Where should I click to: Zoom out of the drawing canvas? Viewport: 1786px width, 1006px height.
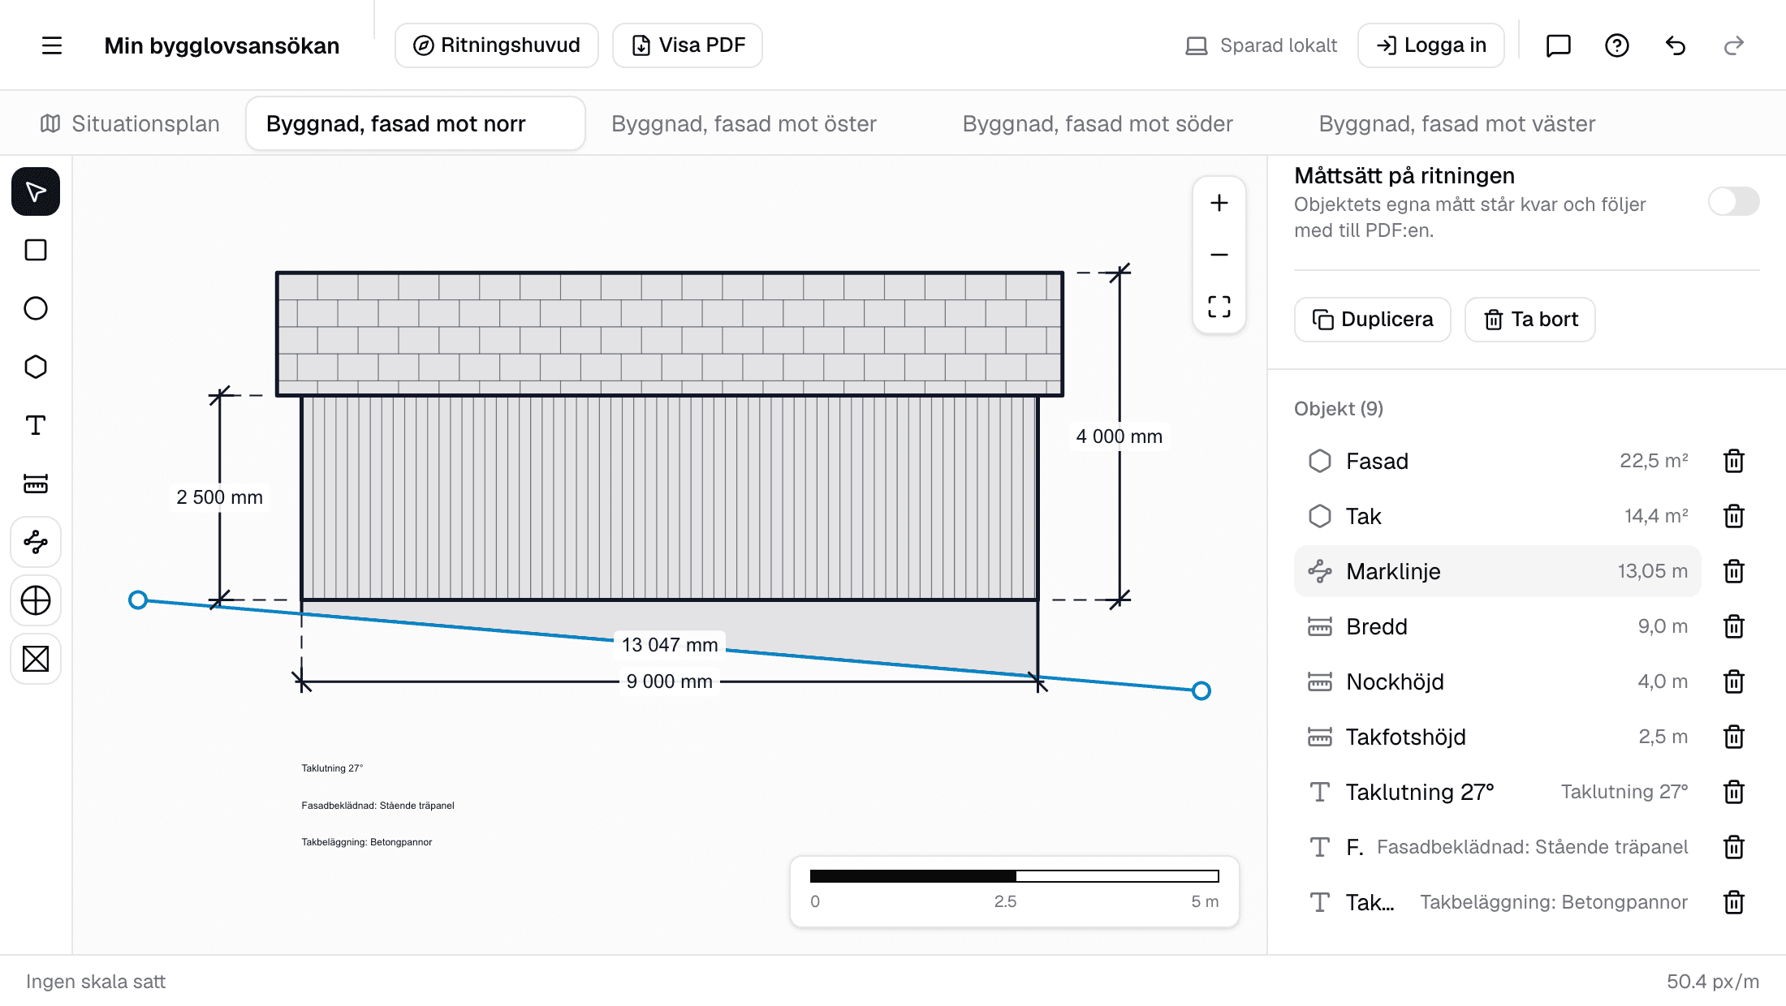click(x=1219, y=255)
